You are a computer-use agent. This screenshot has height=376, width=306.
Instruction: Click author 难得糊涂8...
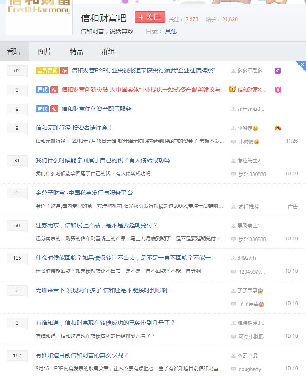(x=251, y=323)
